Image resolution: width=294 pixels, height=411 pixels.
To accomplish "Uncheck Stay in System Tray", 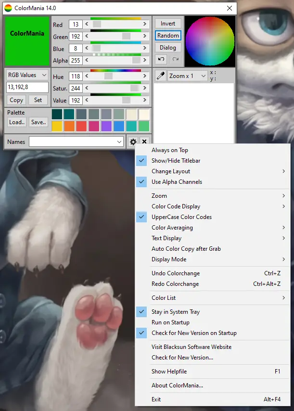I will coord(213,312).
